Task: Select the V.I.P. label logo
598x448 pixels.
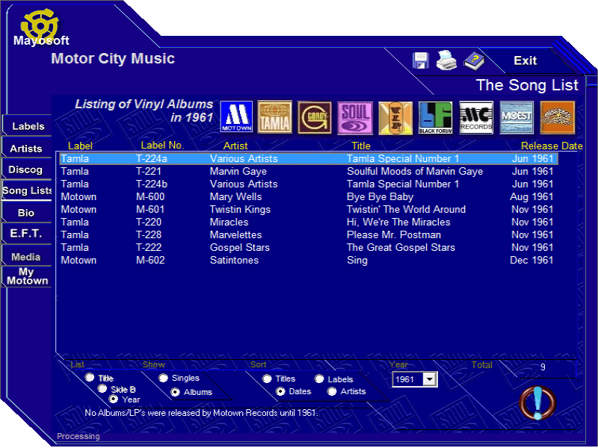Action: [x=395, y=118]
